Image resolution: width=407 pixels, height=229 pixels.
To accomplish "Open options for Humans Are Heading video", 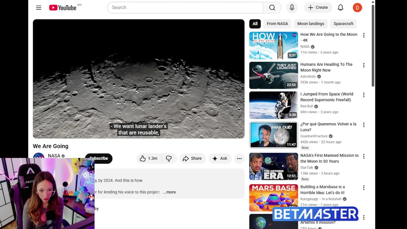I will pyautogui.click(x=364, y=65).
